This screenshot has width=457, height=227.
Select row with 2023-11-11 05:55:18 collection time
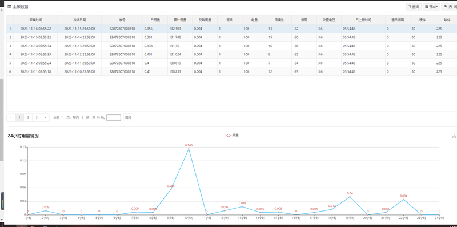click(x=232, y=71)
